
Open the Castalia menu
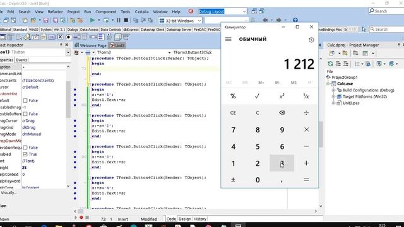coord(141,12)
